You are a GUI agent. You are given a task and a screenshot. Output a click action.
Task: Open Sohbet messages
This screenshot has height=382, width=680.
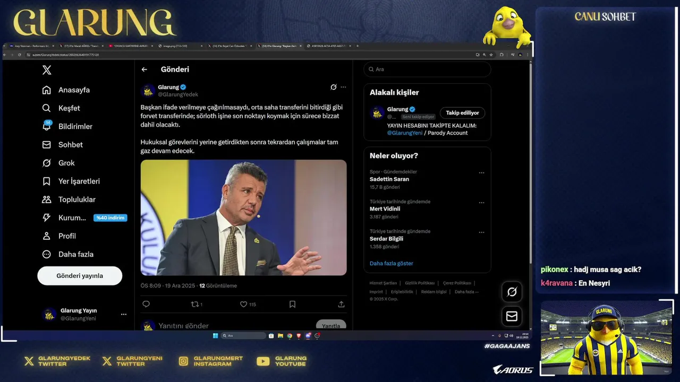coord(62,145)
